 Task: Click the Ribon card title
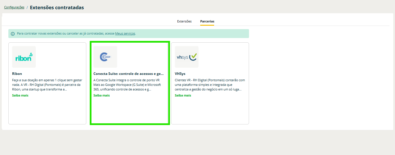[17, 74]
